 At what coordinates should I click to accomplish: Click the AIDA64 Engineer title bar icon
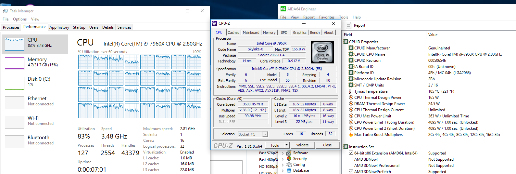click(x=283, y=9)
